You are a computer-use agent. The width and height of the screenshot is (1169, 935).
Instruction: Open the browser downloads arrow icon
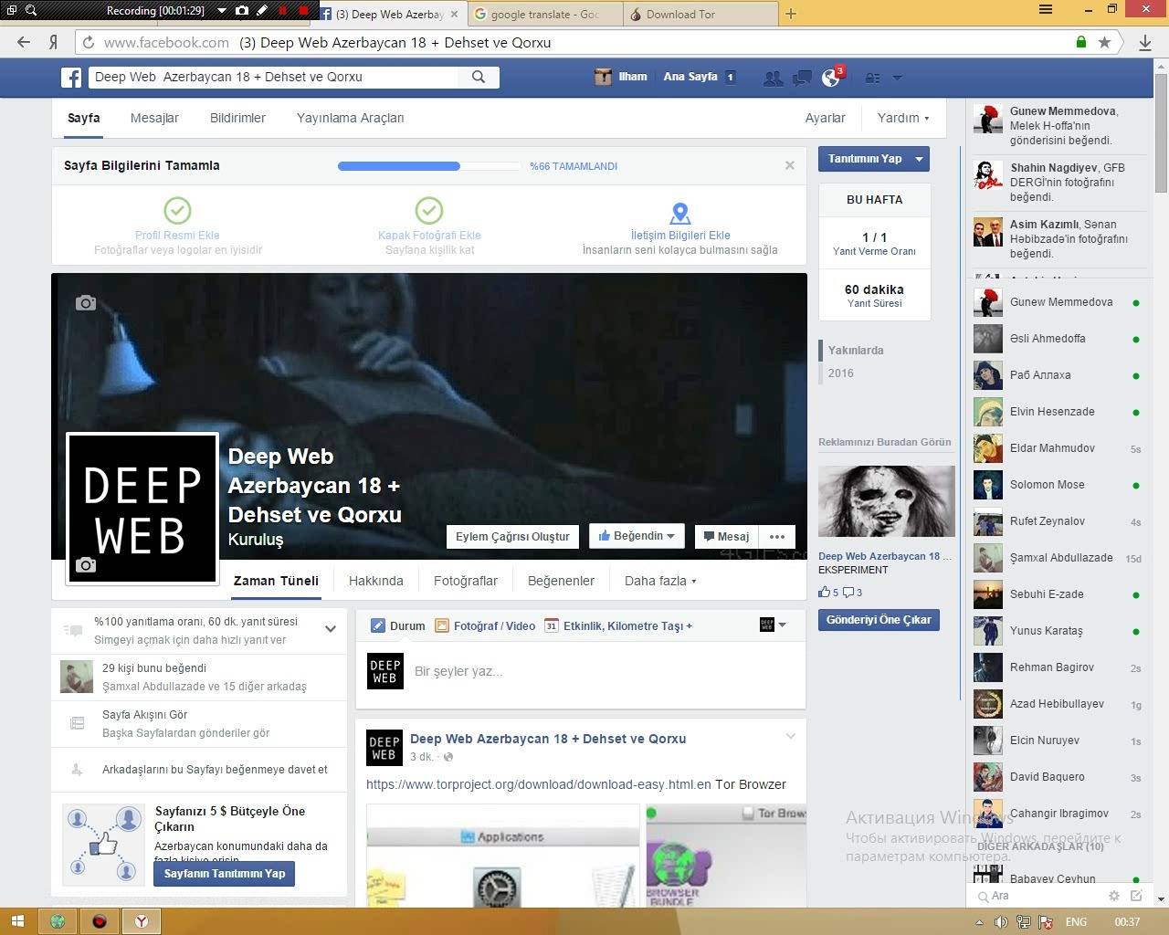point(1145,43)
